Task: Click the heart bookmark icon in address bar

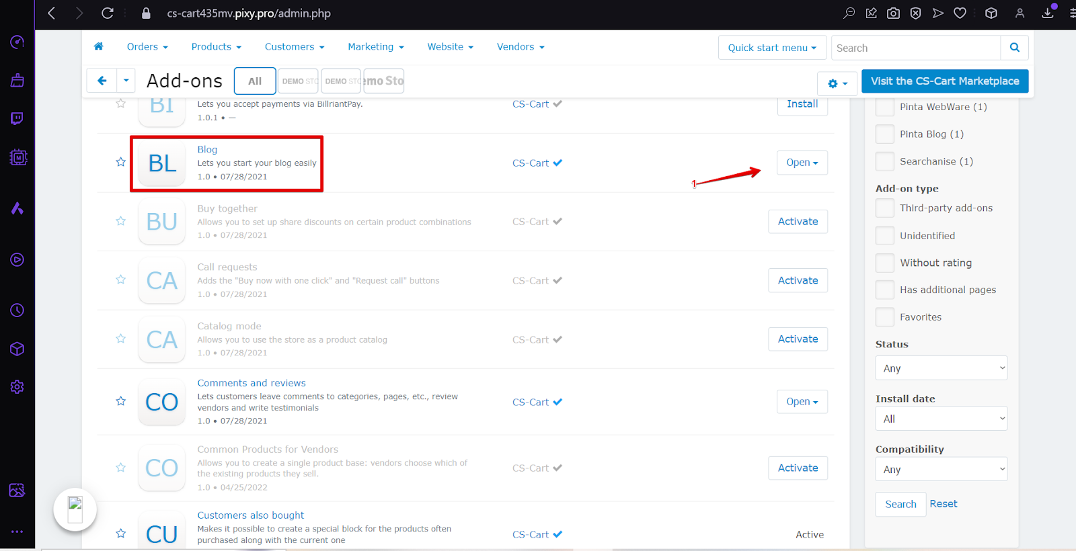Action: point(960,13)
